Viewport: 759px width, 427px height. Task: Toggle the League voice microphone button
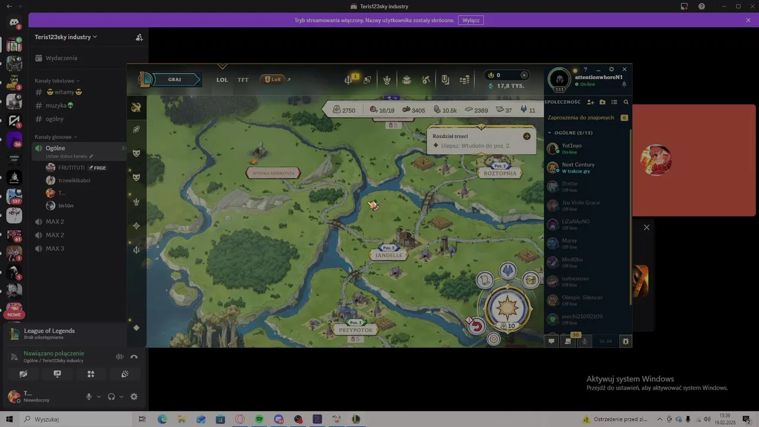tap(585, 341)
